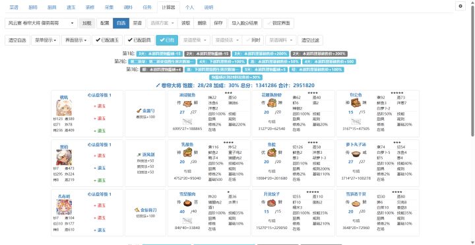Toggle the 已有 filter off
The image size is (475, 245).
(167, 40)
